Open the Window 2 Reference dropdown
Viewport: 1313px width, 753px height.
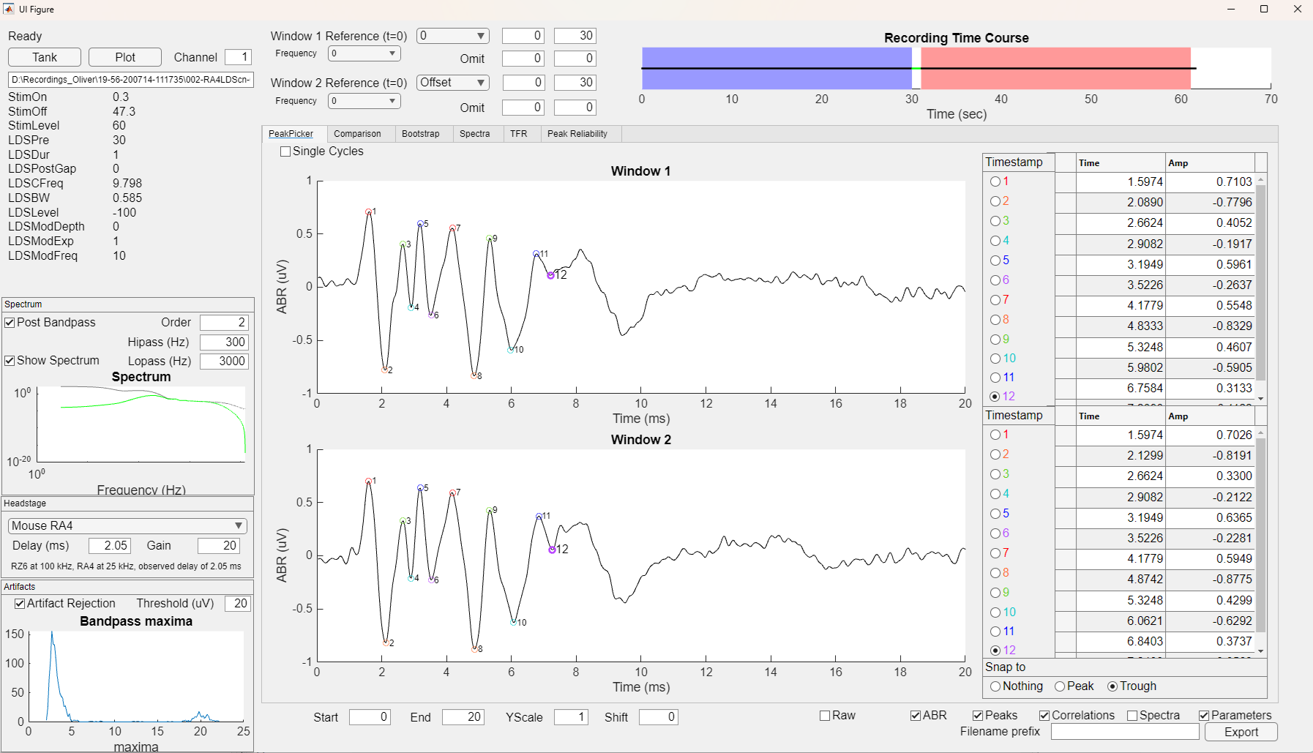pos(452,82)
